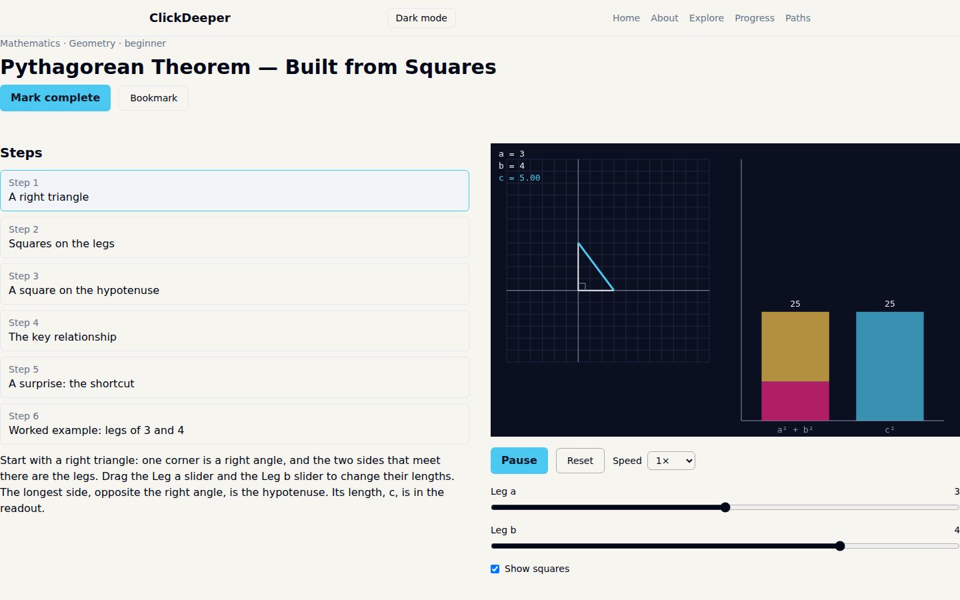Open the Speed dropdown
The width and height of the screenshot is (960, 600).
(671, 461)
